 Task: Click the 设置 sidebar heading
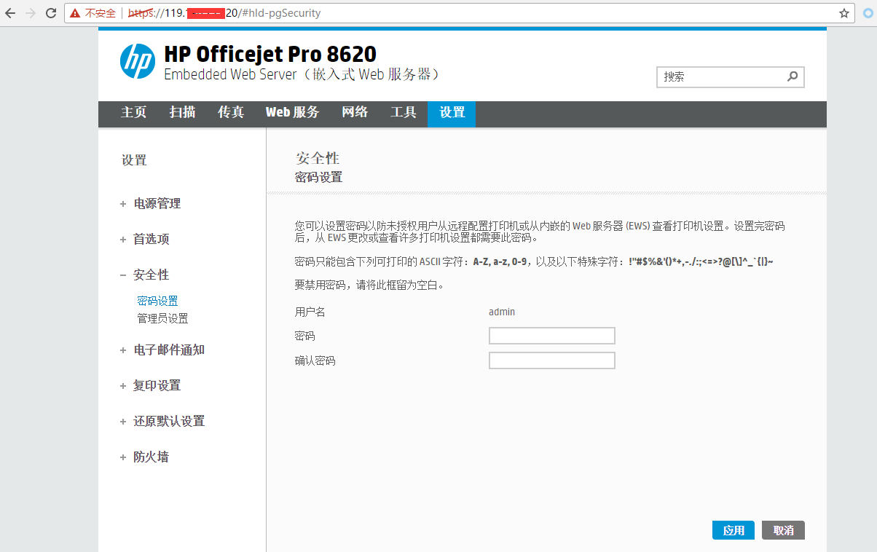[134, 160]
